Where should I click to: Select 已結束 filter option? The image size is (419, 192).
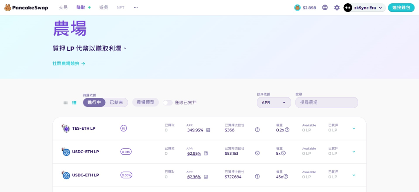tap(116, 102)
